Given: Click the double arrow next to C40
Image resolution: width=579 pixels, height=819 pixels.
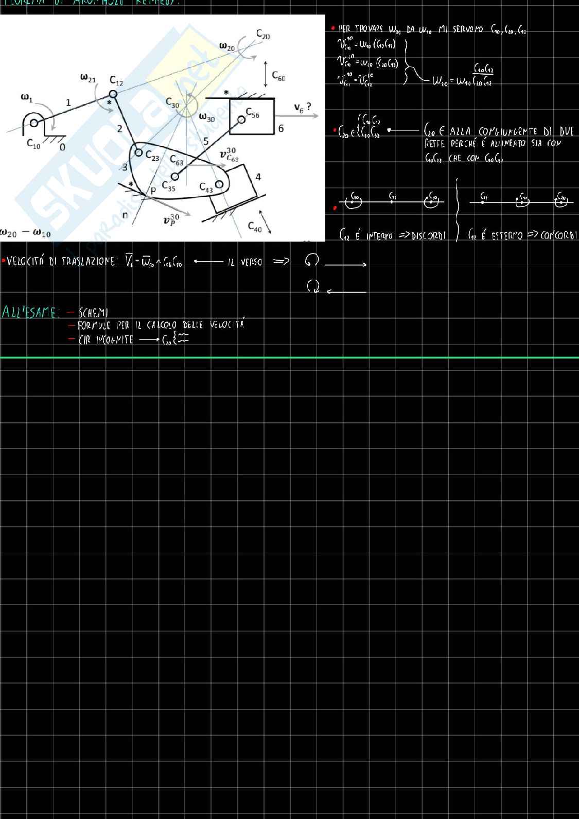Looking at the screenshot, I should [x=265, y=222].
